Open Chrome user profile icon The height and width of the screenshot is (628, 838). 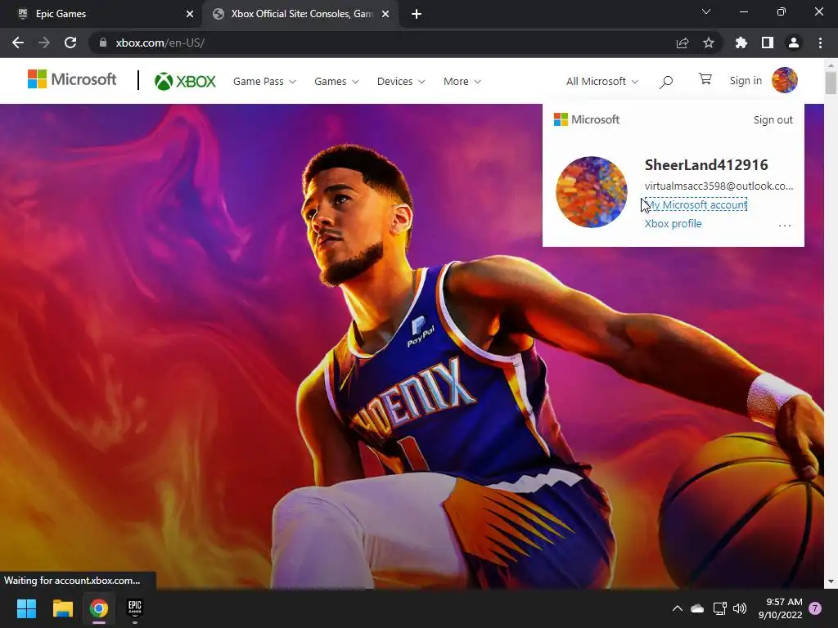794,43
